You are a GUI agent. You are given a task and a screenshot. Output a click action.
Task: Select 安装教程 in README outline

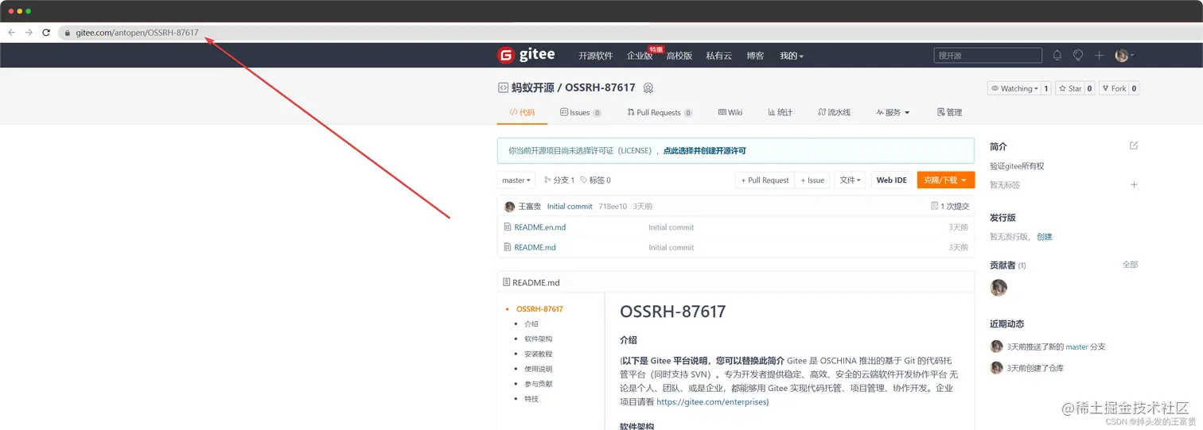[539, 354]
